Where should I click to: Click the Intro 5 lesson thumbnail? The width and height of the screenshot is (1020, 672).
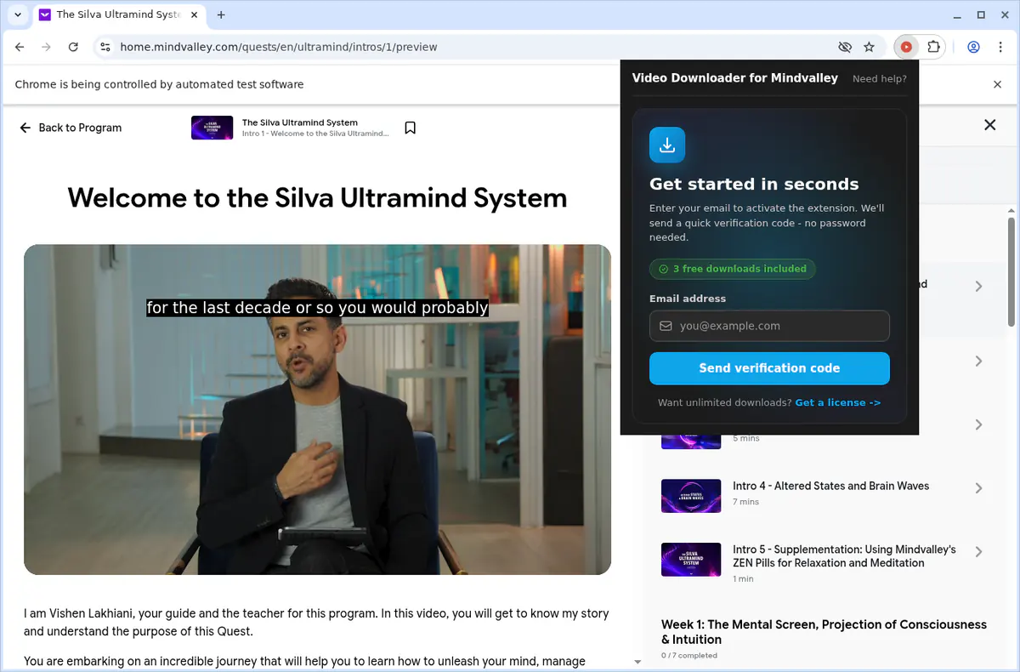[x=691, y=560]
